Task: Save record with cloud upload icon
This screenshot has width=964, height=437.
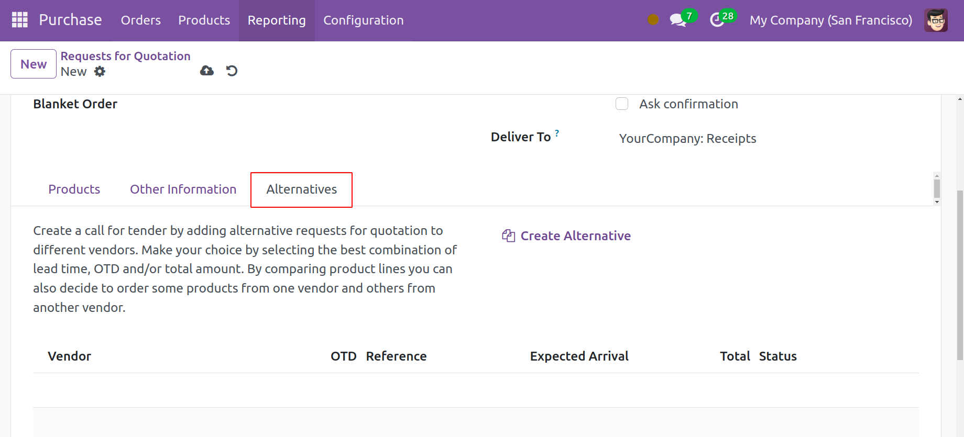Action: (x=207, y=71)
